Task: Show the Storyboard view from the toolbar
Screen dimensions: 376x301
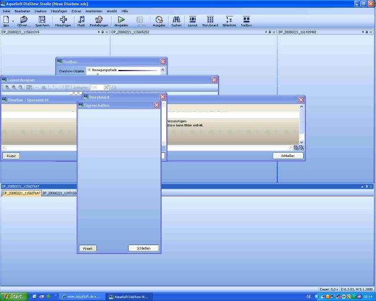Action: click(210, 20)
